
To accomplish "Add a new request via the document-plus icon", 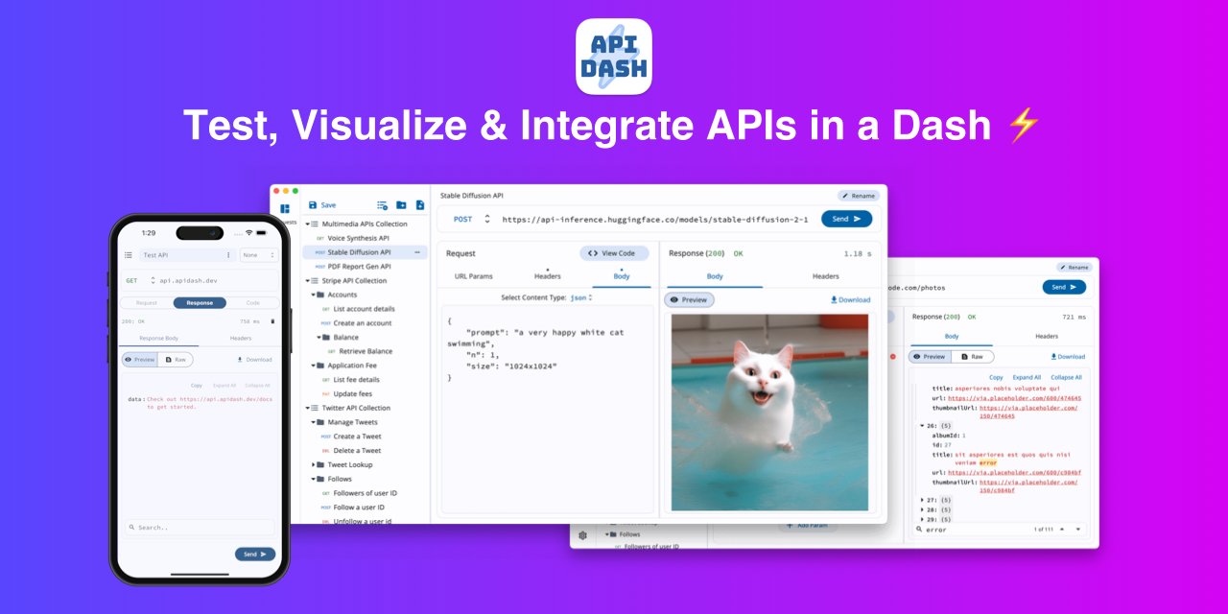I will click(x=420, y=205).
